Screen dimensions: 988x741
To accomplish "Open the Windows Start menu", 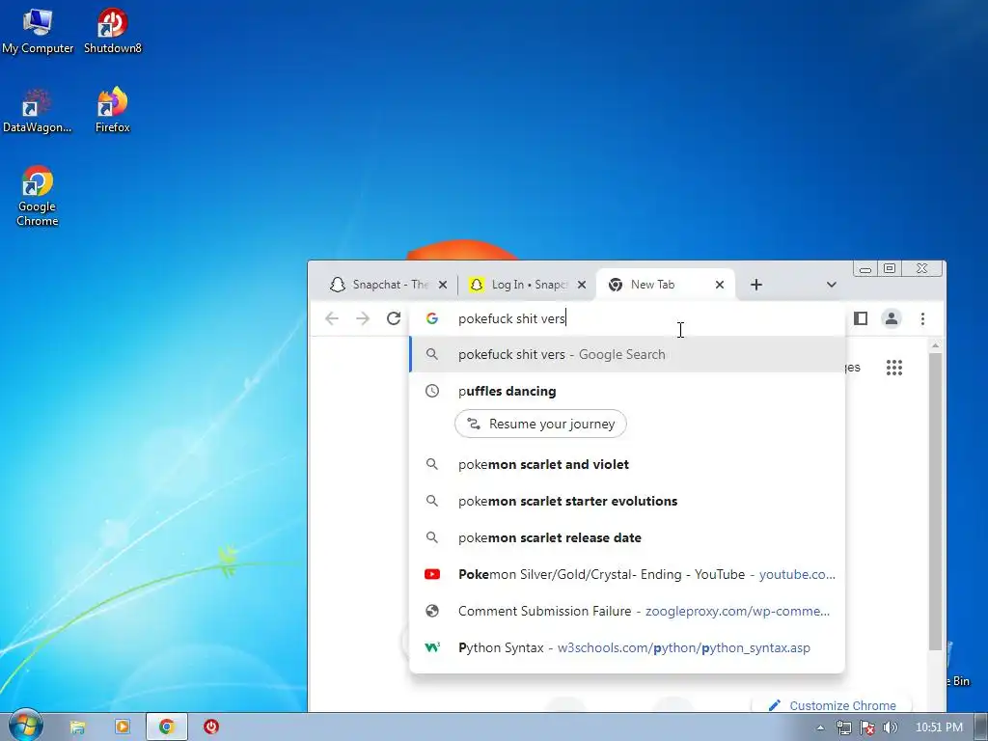I will point(26,727).
